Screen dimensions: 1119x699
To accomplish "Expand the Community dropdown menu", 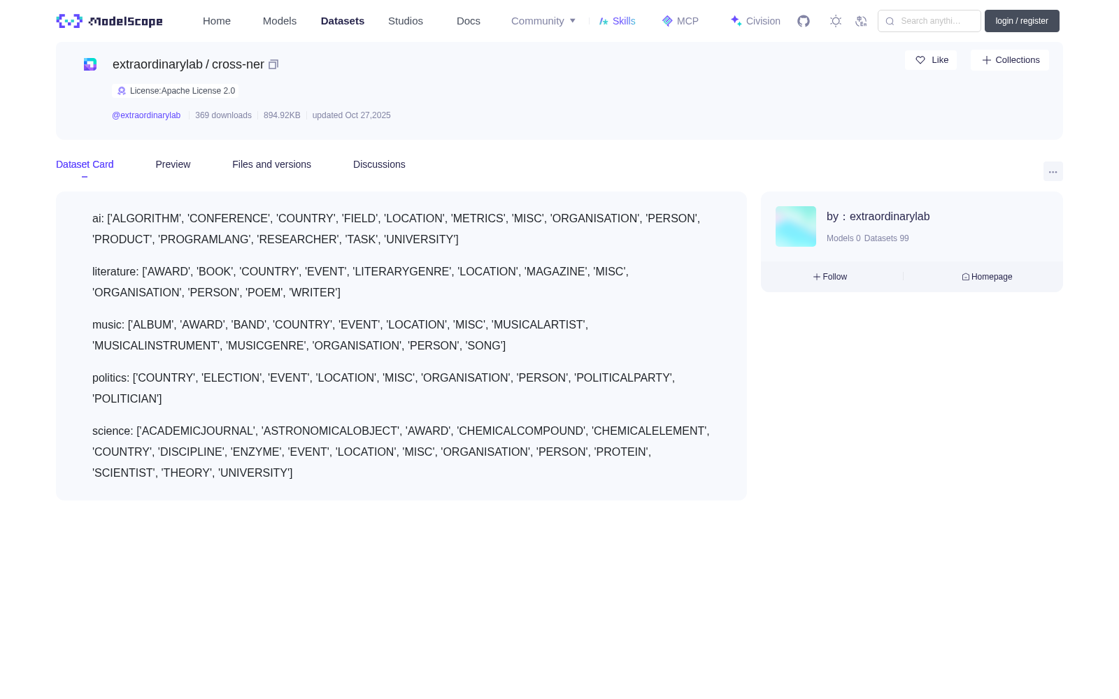I will pos(543,21).
